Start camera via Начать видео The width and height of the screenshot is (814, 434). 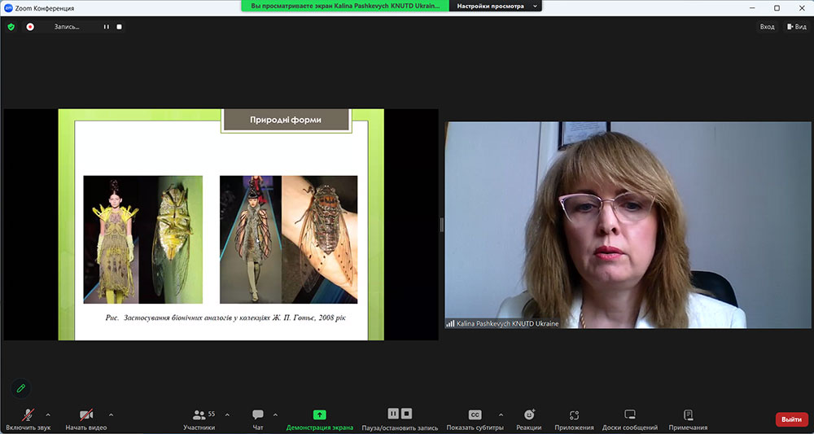pyautogui.click(x=86, y=420)
